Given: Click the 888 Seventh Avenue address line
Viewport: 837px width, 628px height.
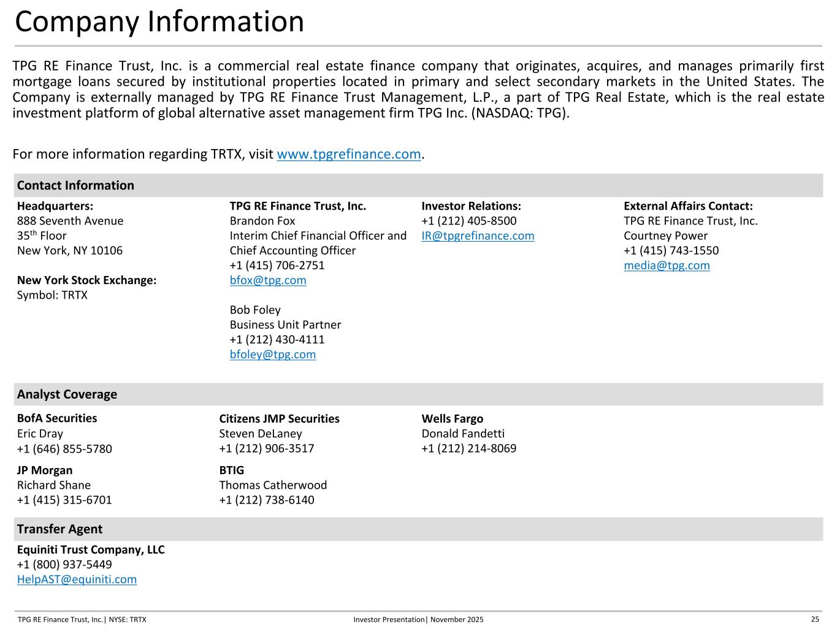Looking at the screenshot, I should point(70,221).
